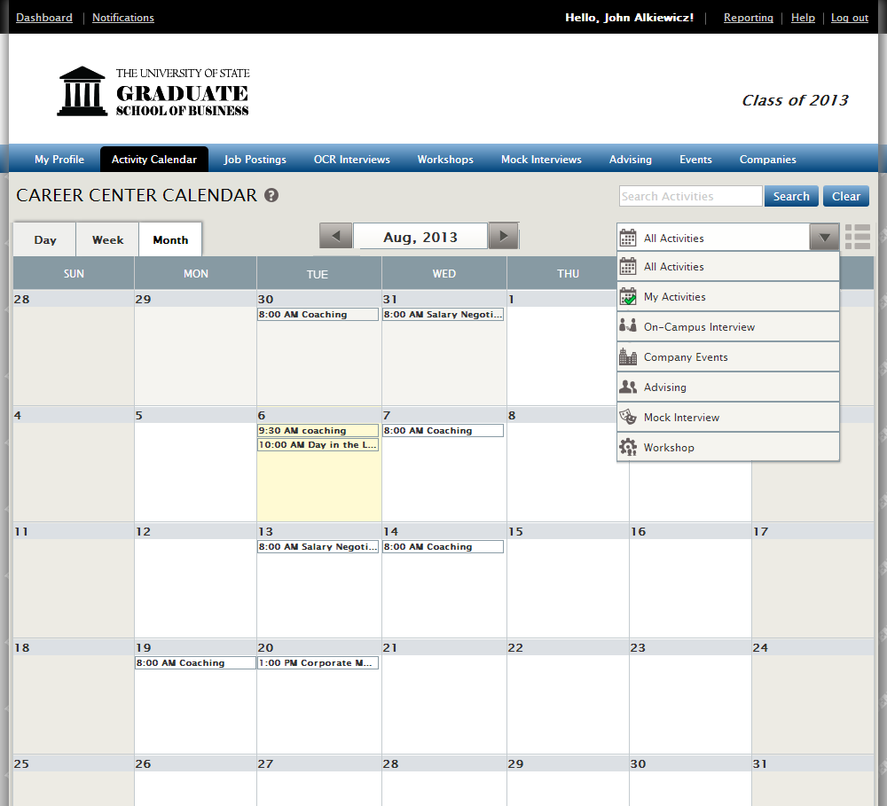Image resolution: width=887 pixels, height=806 pixels.
Task: Open Events navigation item
Action: [695, 160]
